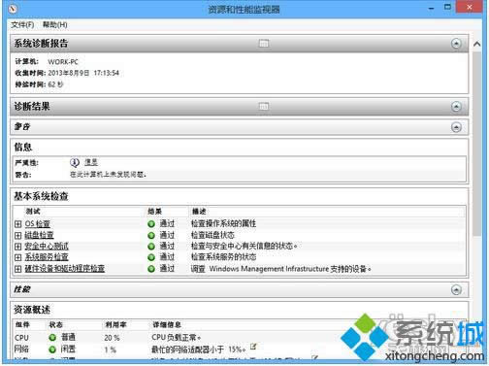Click the vertical scrollbar up arrow
The height and width of the screenshot is (366, 489).
pyautogui.click(x=476, y=44)
